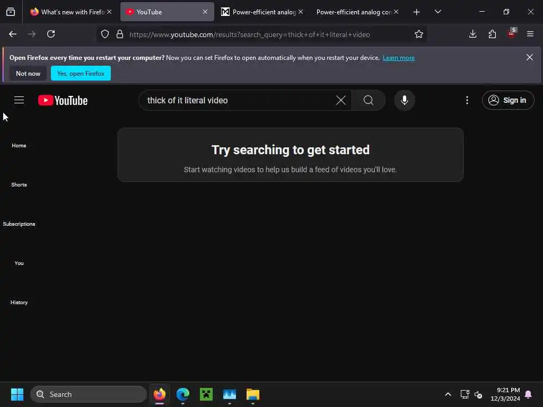Click the Windows taskbar Search box
Viewport: 543px width, 407px height.
click(89, 394)
